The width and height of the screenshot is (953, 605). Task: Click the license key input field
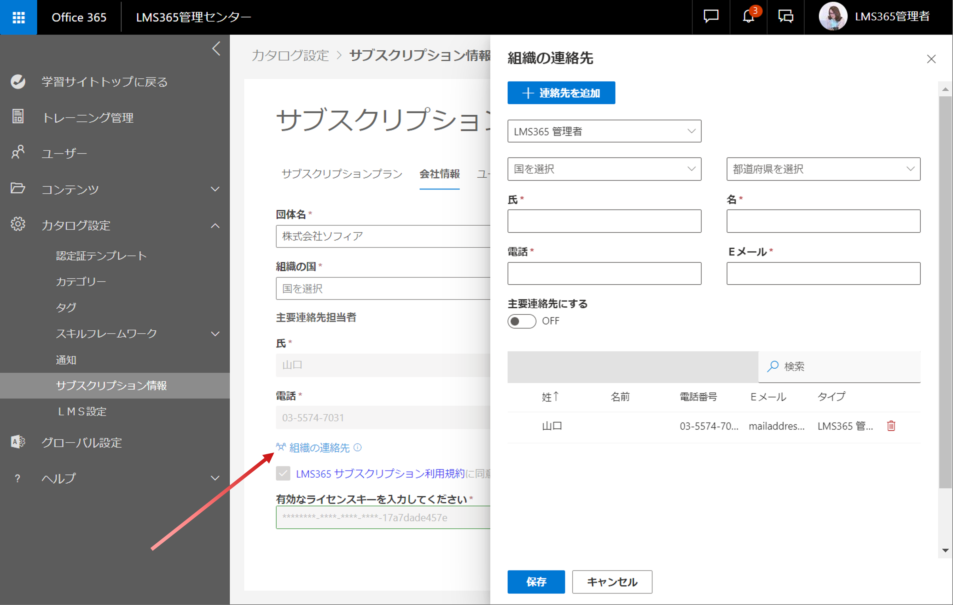383,517
